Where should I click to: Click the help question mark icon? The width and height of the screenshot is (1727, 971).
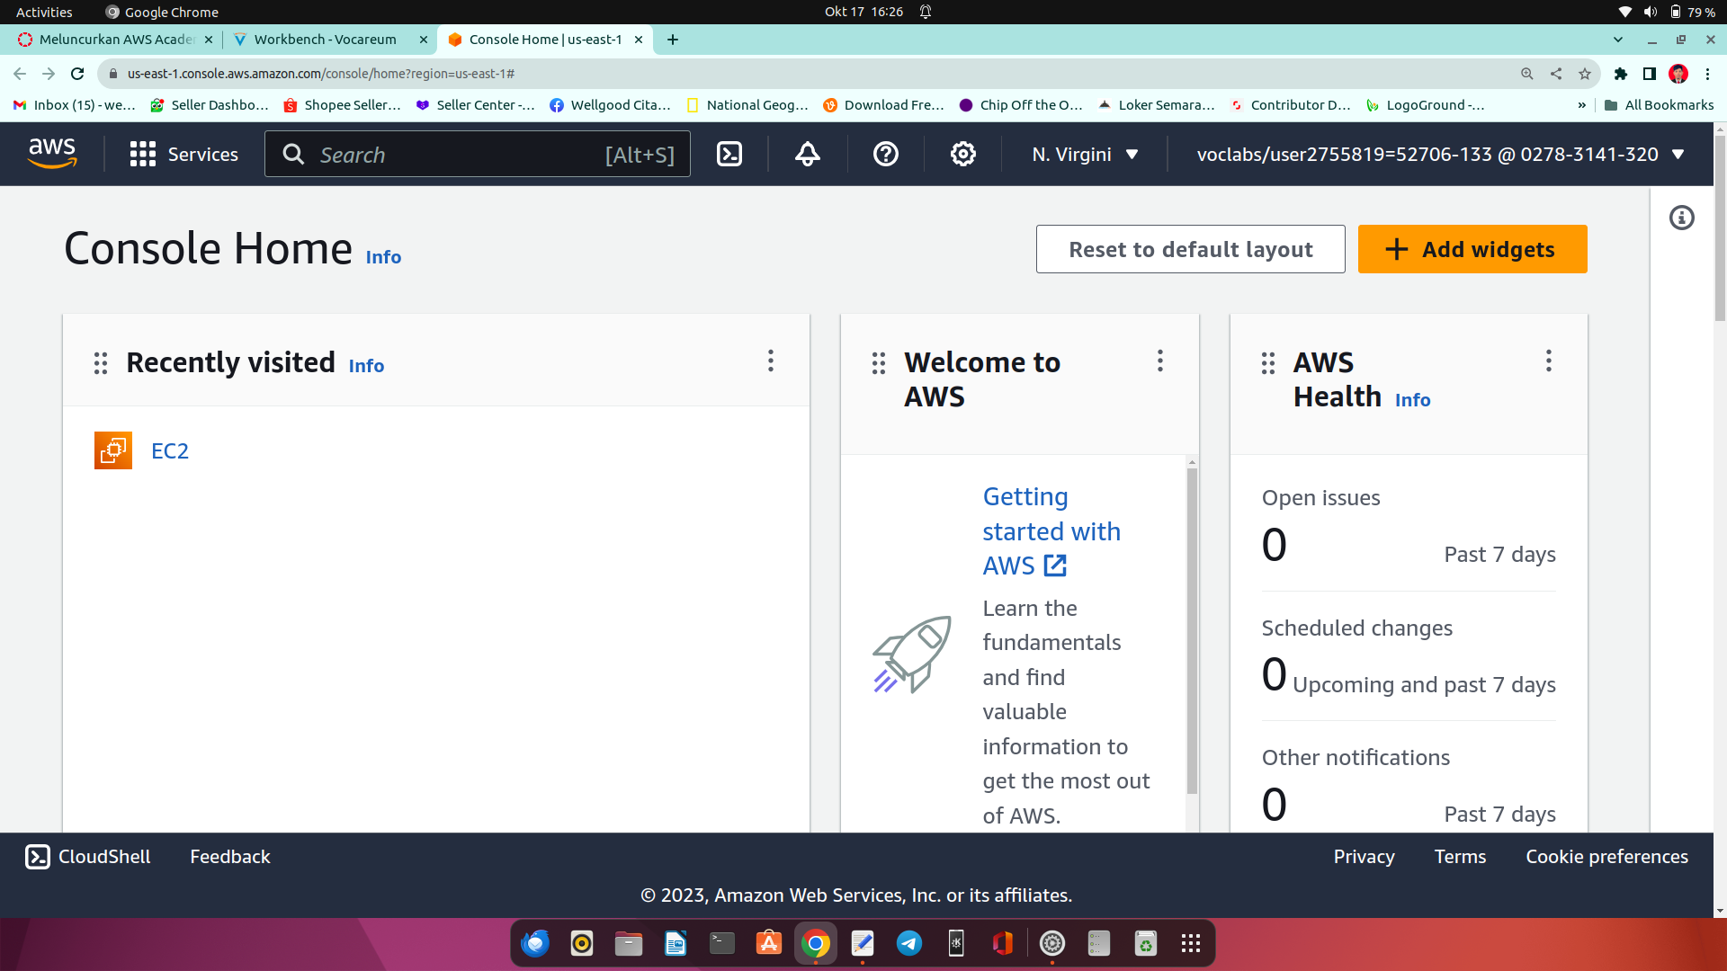tap(885, 155)
